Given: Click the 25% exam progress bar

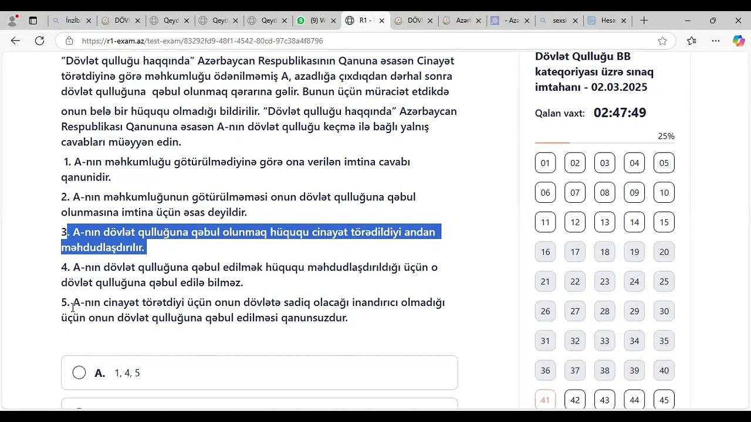Looking at the screenshot, I should coord(604,142).
